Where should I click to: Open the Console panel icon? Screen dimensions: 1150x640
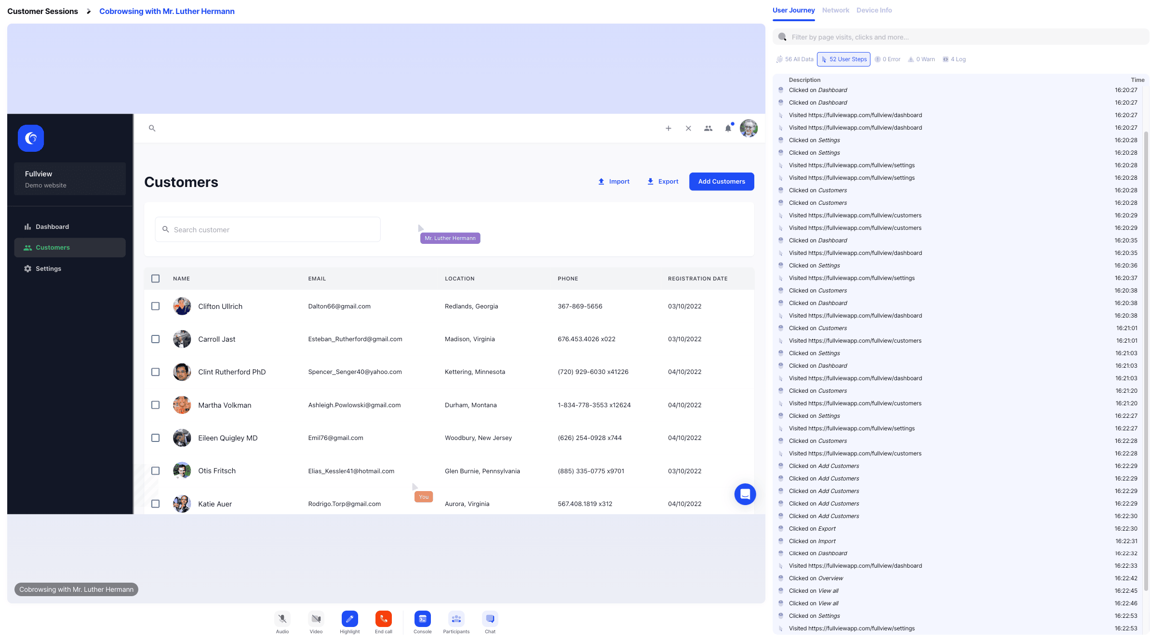point(422,619)
